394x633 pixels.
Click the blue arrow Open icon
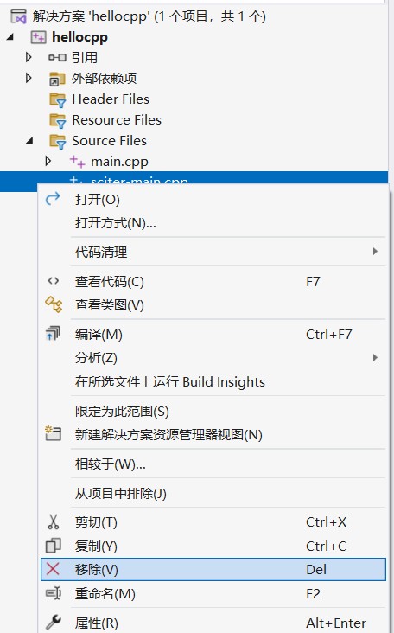coord(53,199)
